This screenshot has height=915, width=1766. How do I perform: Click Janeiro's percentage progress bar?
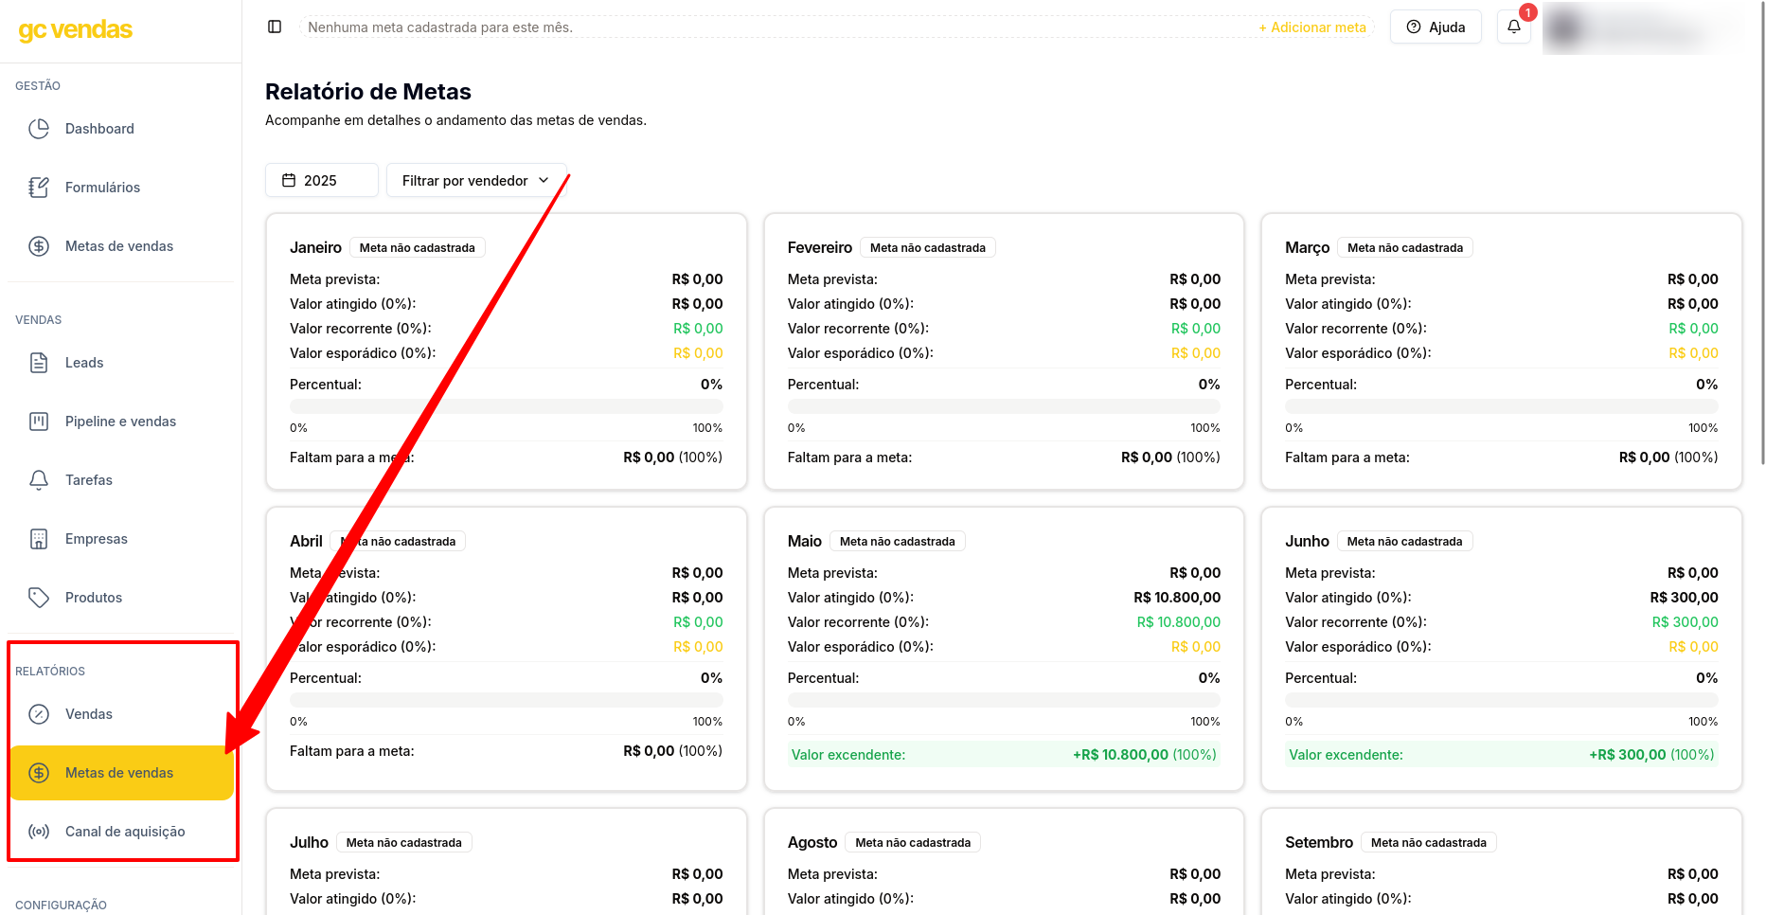tap(507, 405)
